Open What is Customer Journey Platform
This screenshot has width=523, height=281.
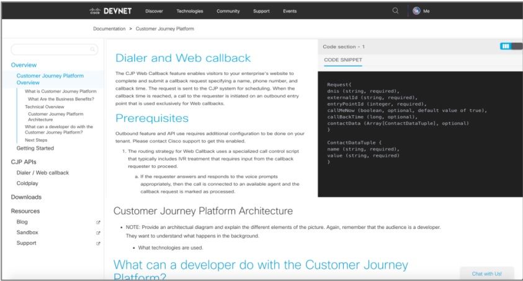pyautogui.click(x=60, y=91)
